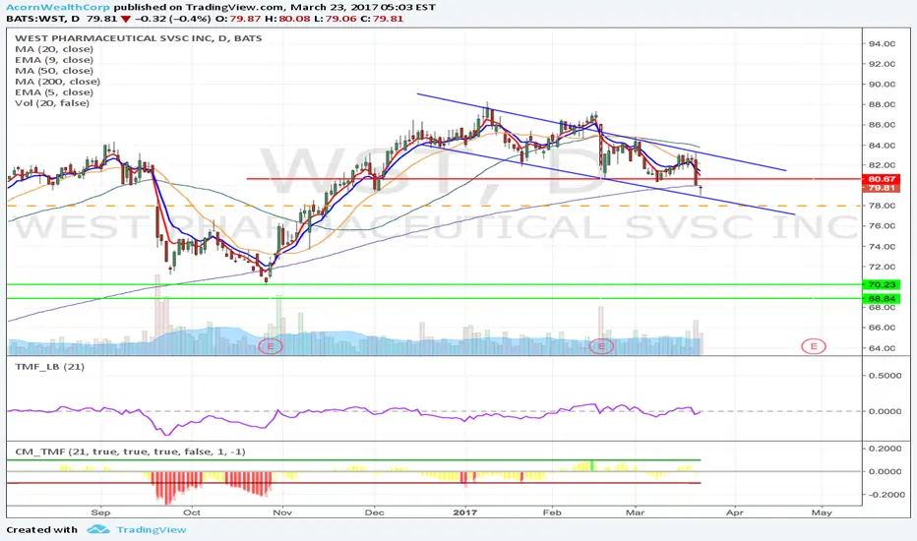
Task: Click the TradingView logo icon
Action: point(98,529)
